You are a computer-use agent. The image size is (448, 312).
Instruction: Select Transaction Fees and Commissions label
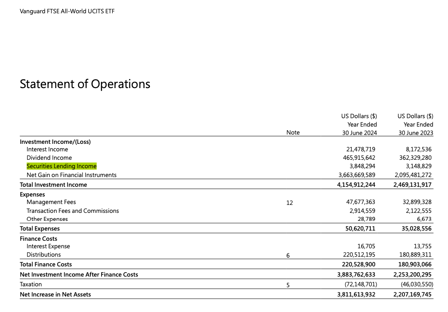click(x=73, y=211)
